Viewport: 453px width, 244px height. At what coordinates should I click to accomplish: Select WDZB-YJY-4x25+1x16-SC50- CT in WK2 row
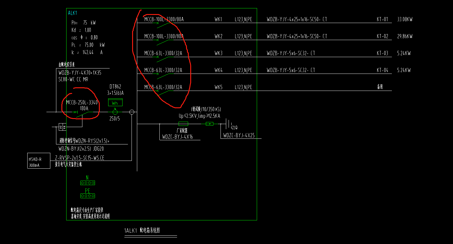pos(297,36)
